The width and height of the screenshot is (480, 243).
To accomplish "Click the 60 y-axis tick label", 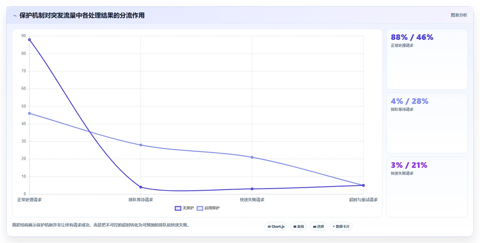I will click(x=24, y=89).
